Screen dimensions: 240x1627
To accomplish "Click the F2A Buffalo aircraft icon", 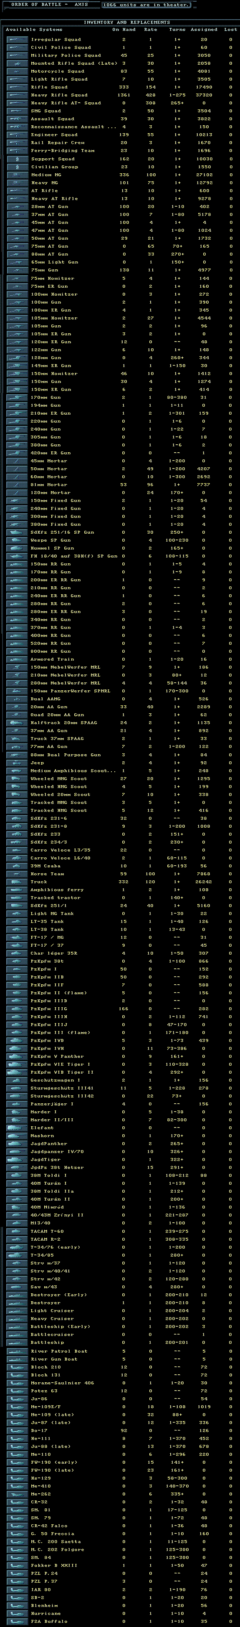I will click(x=17, y=1621).
